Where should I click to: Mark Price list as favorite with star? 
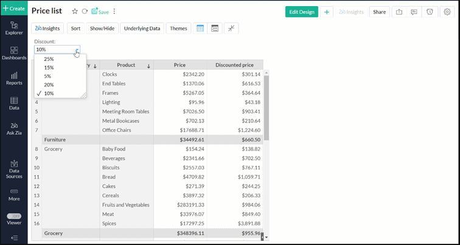(x=75, y=12)
